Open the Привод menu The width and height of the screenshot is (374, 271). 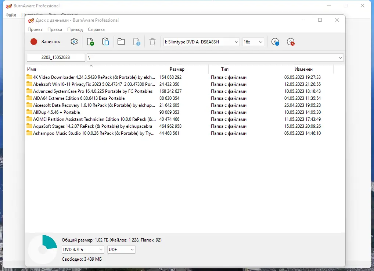[x=75, y=29]
